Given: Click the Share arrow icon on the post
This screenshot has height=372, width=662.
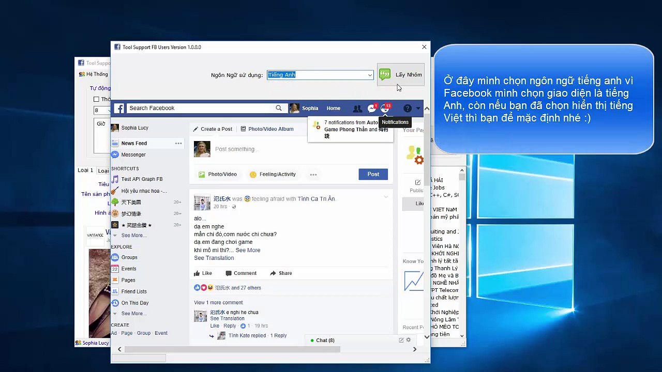Looking at the screenshot, I should point(273,273).
